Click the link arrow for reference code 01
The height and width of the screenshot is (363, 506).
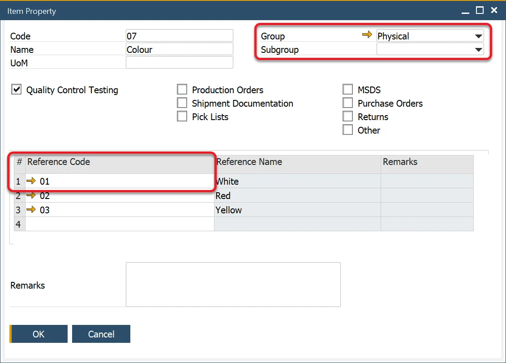click(x=31, y=181)
